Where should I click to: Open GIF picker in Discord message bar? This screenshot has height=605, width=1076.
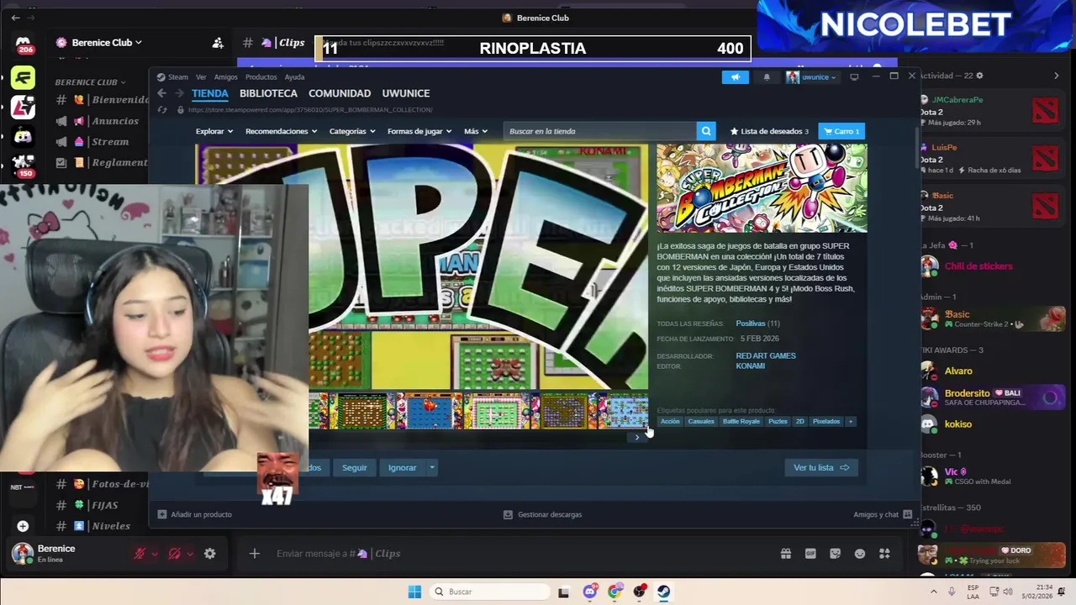[x=810, y=554]
